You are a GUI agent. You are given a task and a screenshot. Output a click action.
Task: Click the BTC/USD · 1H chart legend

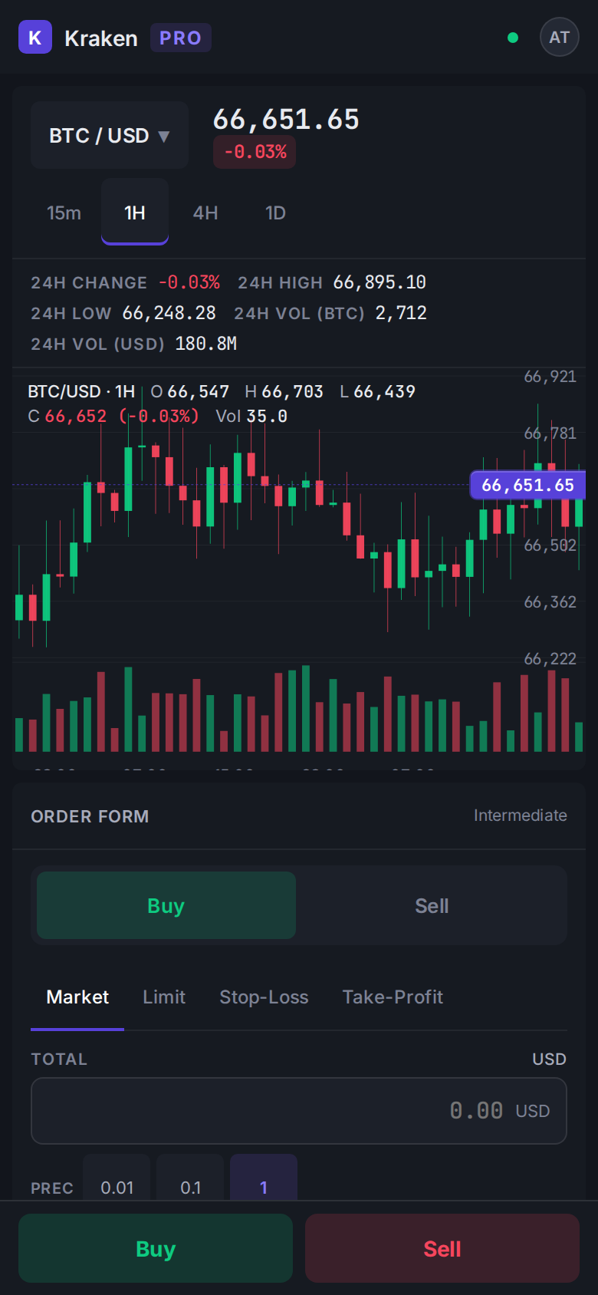(81, 392)
